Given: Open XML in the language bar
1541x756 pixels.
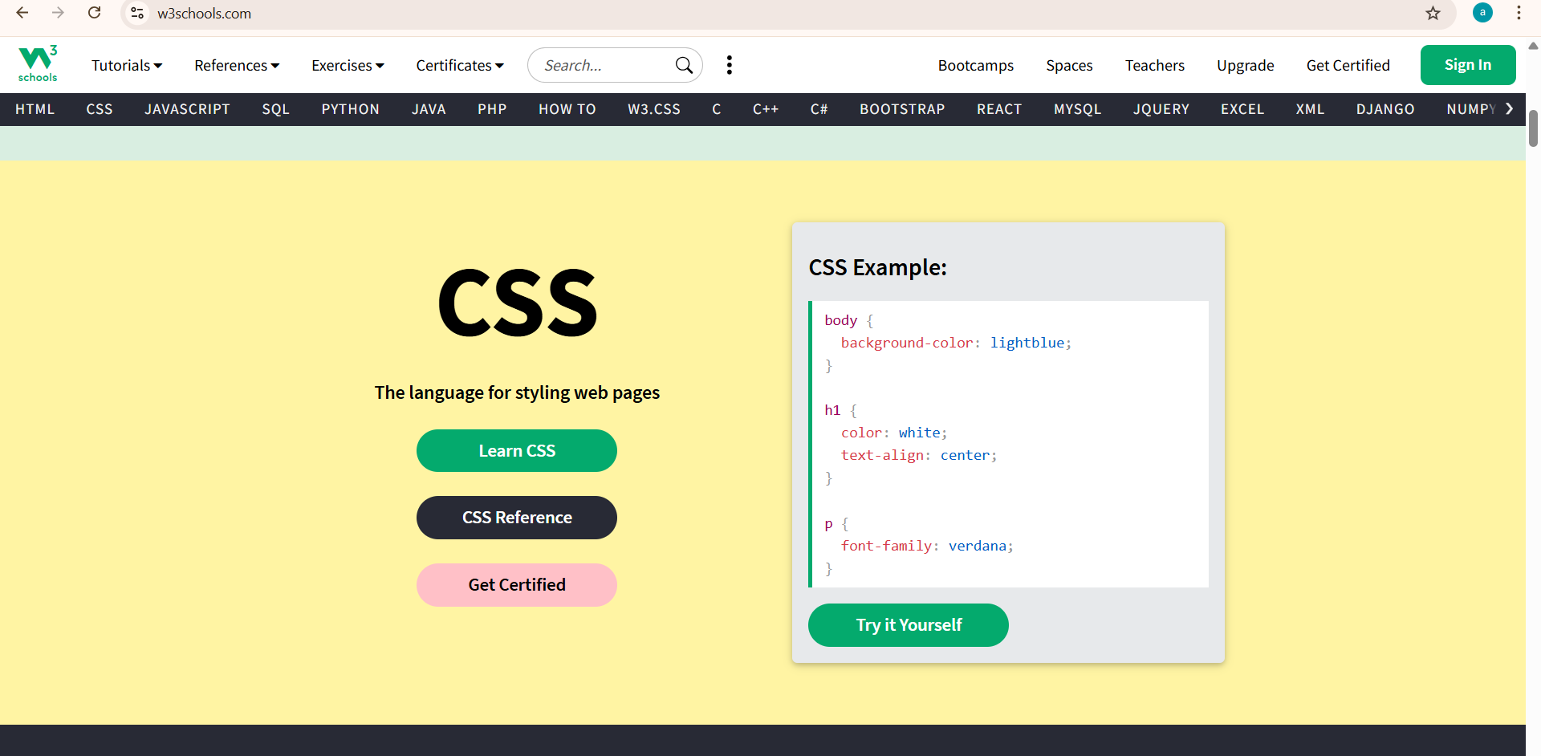Looking at the screenshot, I should point(1310,109).
